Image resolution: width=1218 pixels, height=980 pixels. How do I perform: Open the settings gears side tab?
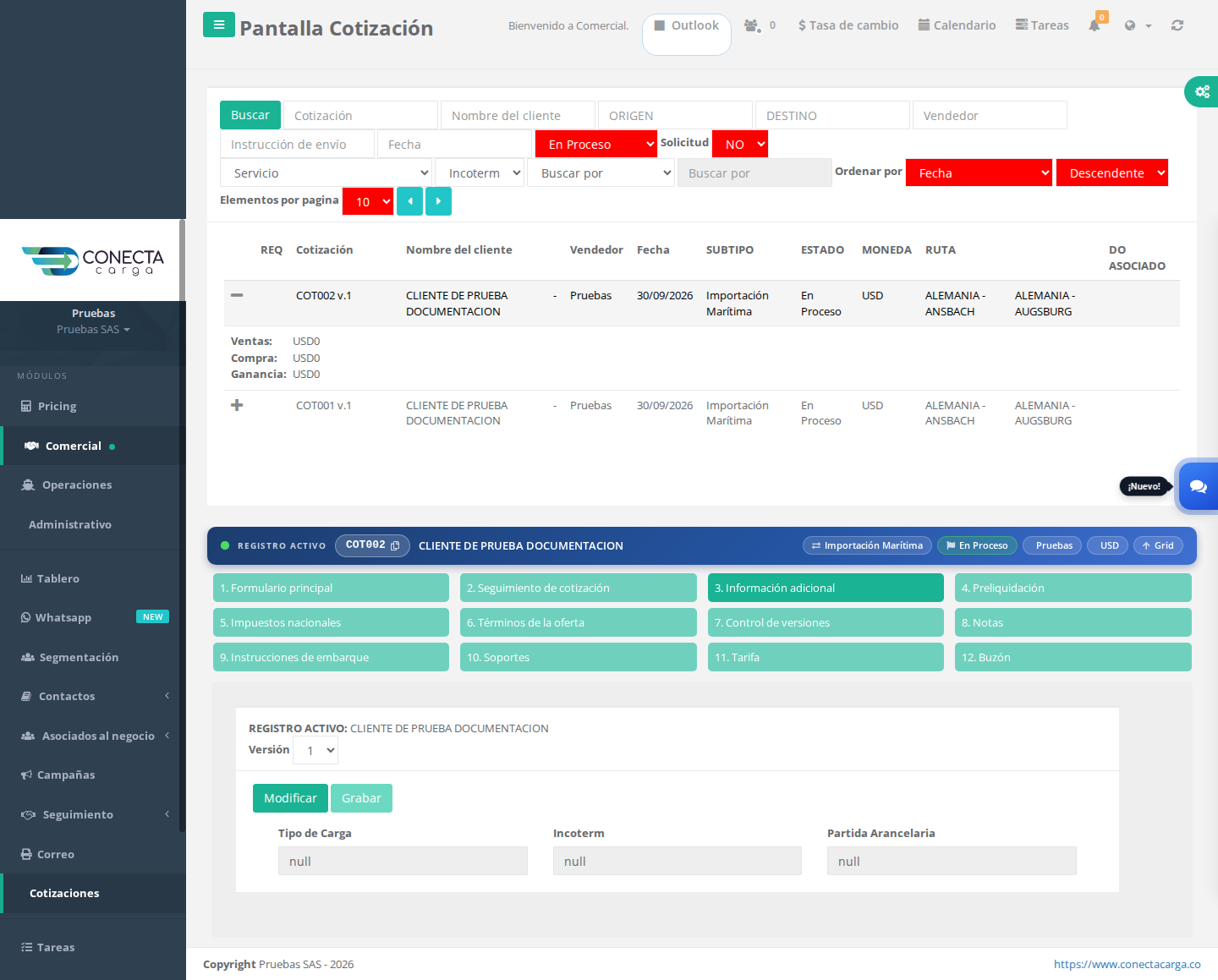tap(1201, 91)
